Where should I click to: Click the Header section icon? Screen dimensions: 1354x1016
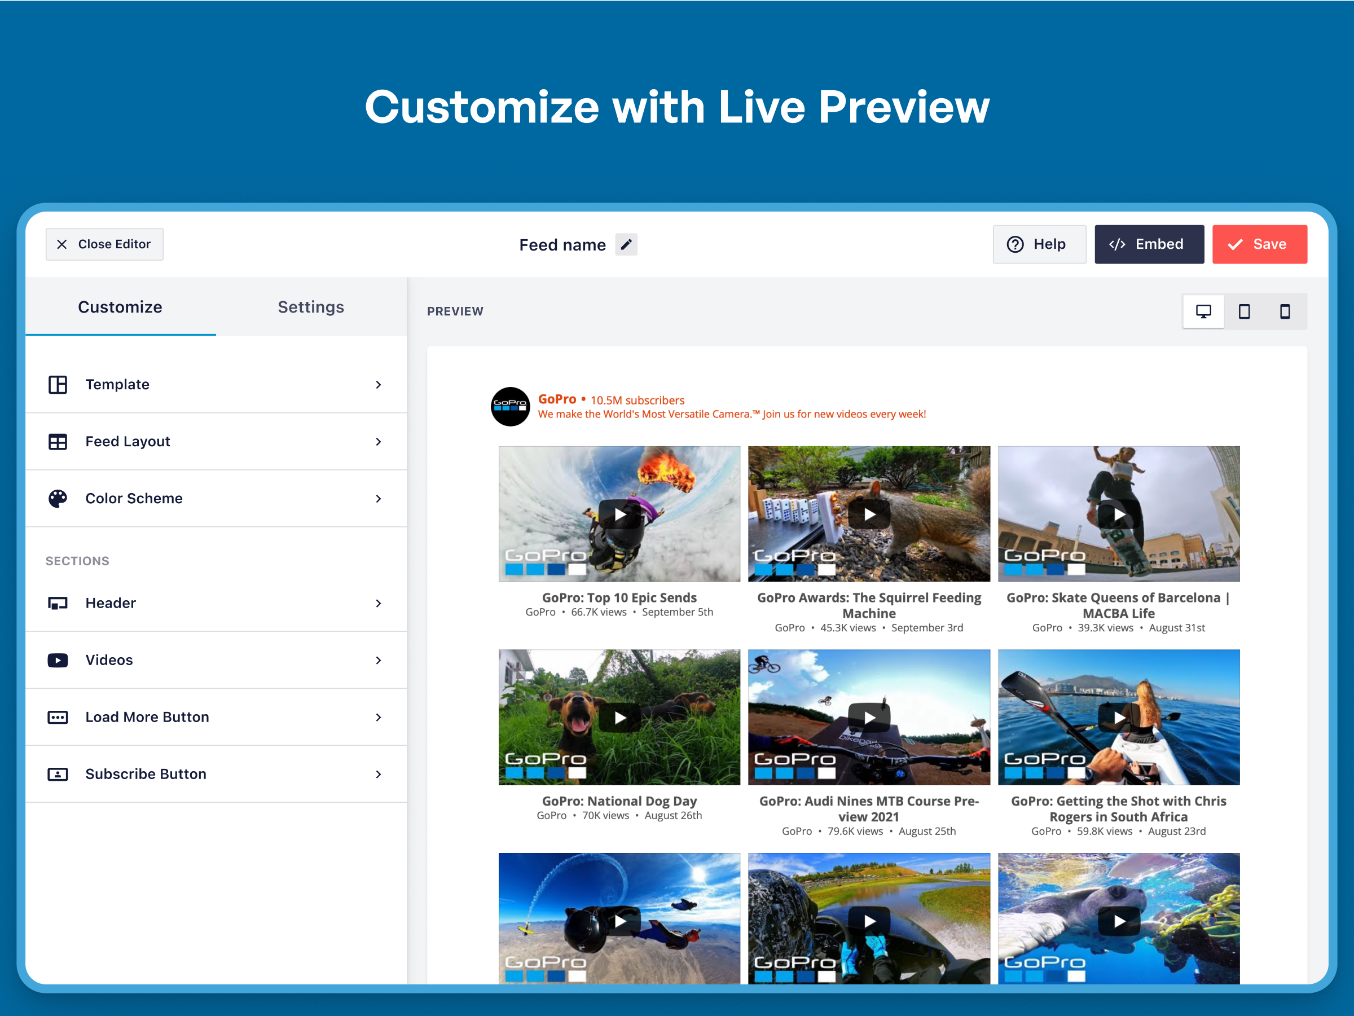pyautogui.click(x=58, y=603)
